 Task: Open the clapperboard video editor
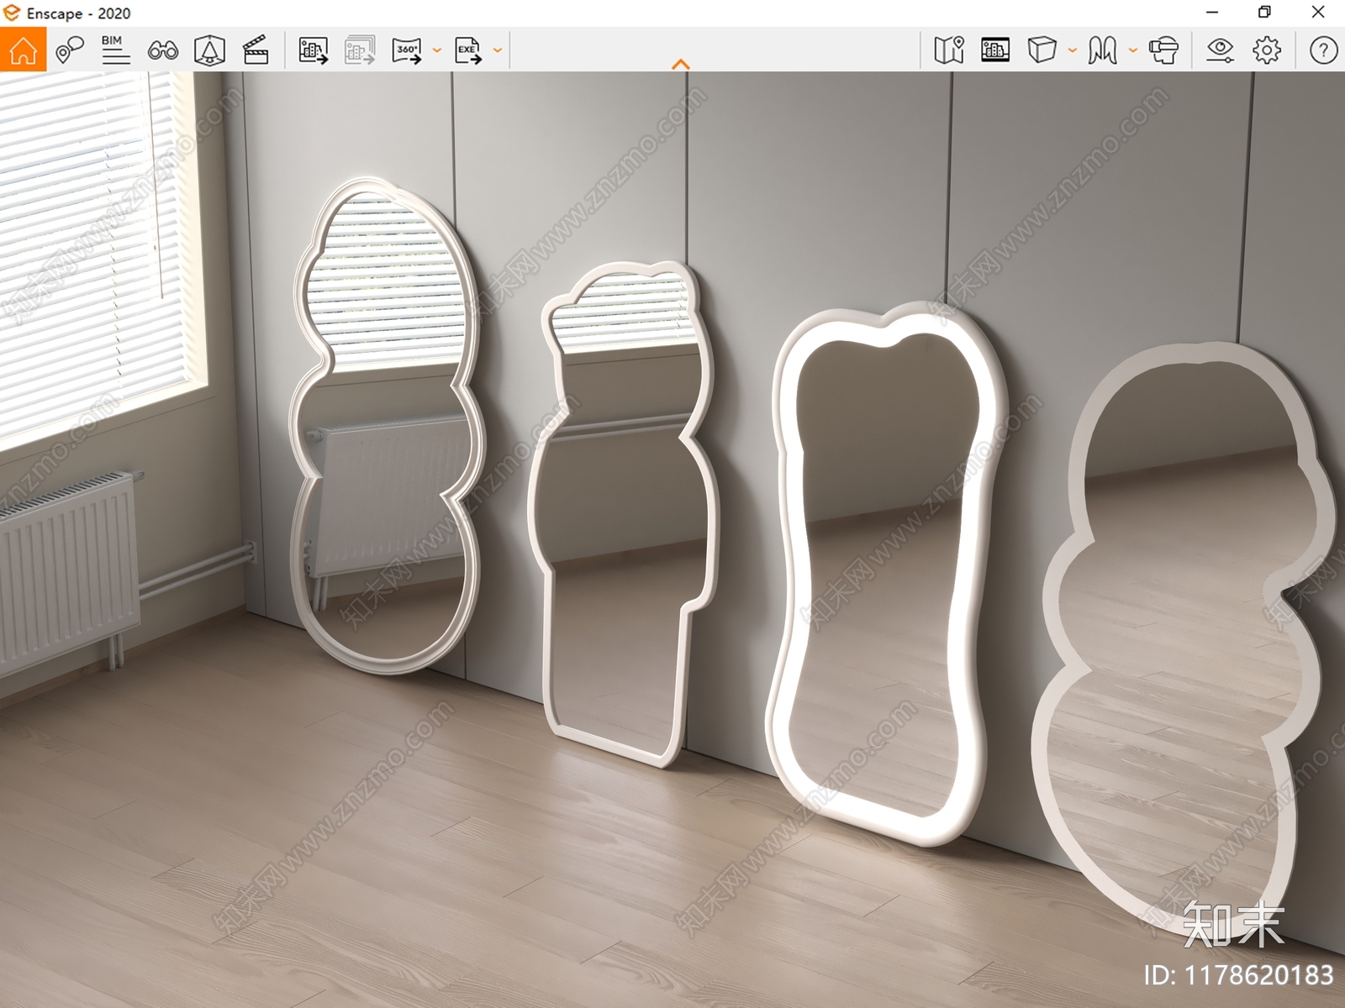tap(255, 50)
